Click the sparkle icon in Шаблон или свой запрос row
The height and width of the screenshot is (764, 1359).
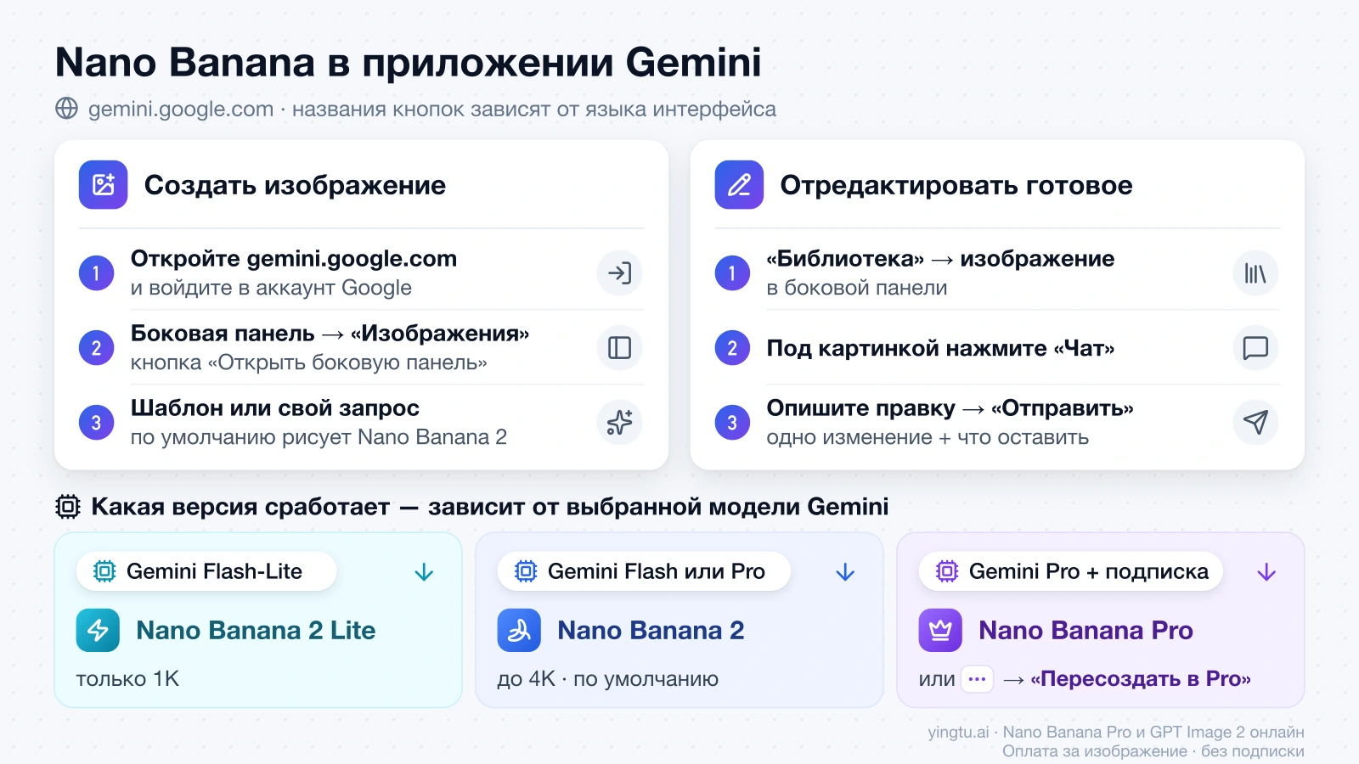pyautogui.click(x=619, y=423)
